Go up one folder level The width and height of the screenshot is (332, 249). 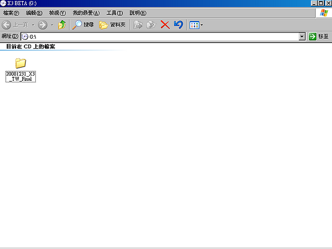tap(62, 25)
